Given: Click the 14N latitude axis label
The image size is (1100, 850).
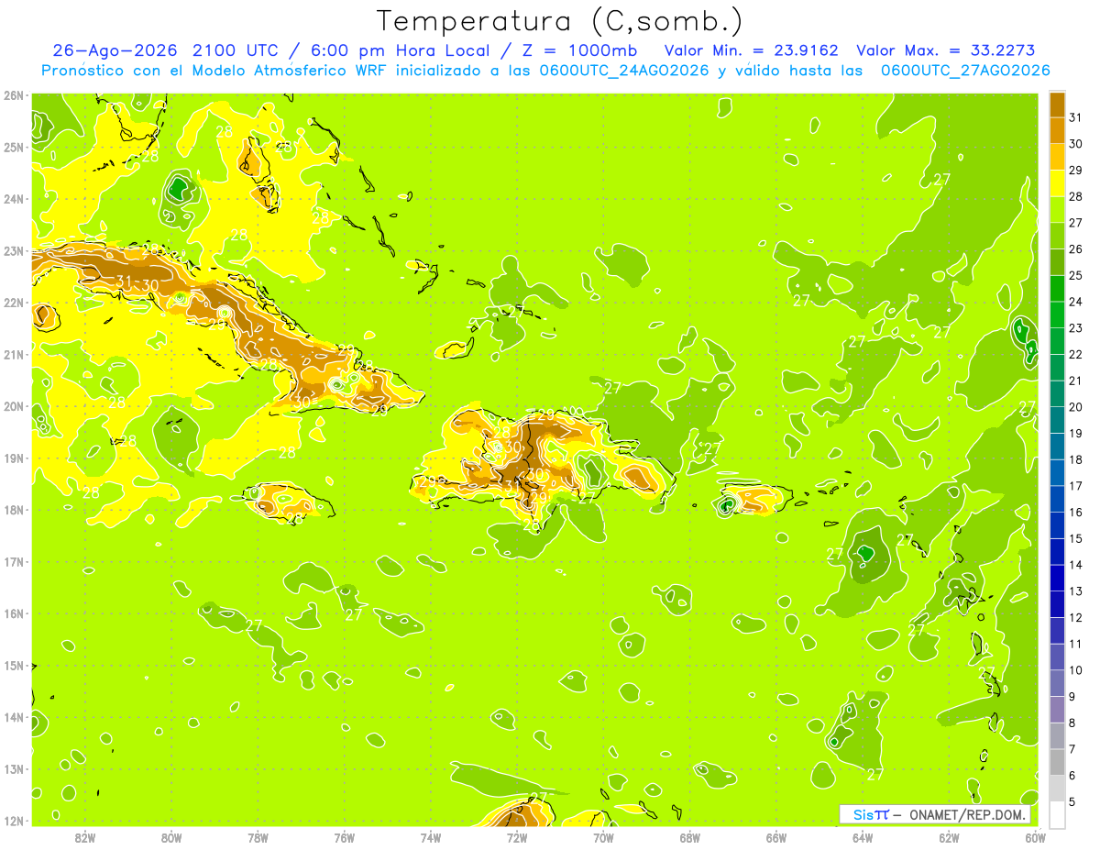Looking at the screenshot, I should click(14, 717).
